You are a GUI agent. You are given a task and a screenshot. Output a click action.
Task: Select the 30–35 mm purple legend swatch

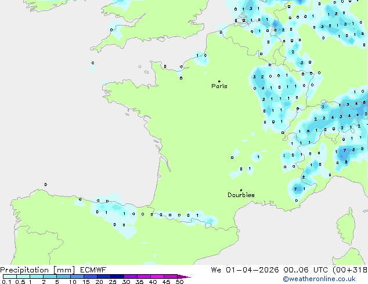click(131, 276)
